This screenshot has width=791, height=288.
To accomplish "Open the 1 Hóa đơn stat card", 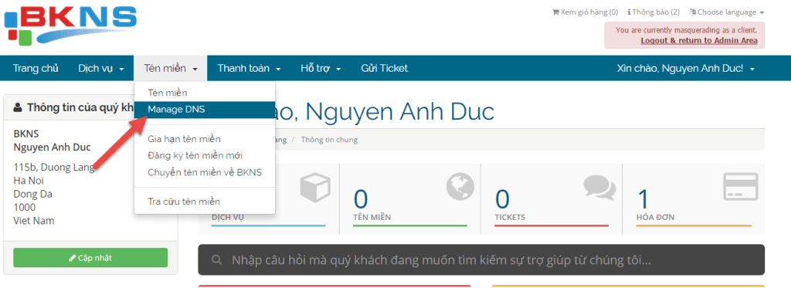I will click(x=694, y=198).
